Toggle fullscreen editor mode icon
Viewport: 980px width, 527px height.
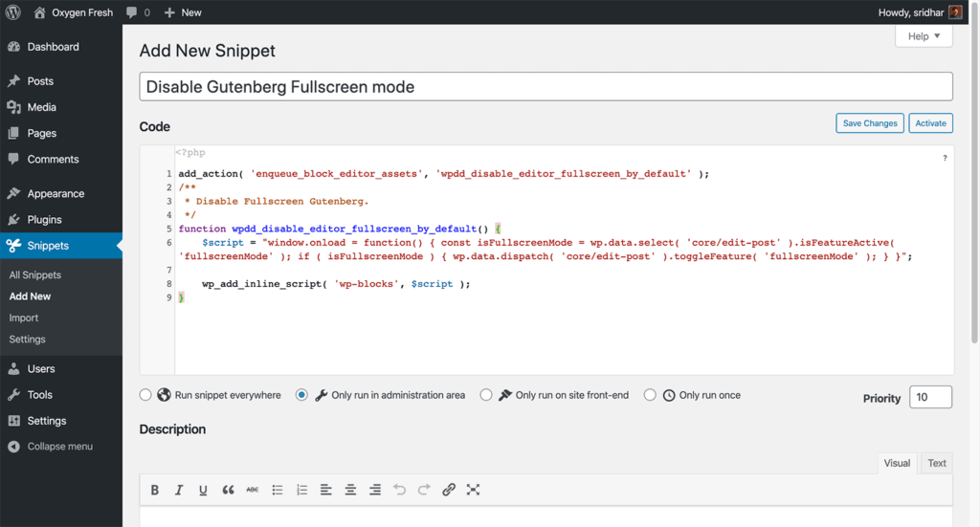[473, 490]
